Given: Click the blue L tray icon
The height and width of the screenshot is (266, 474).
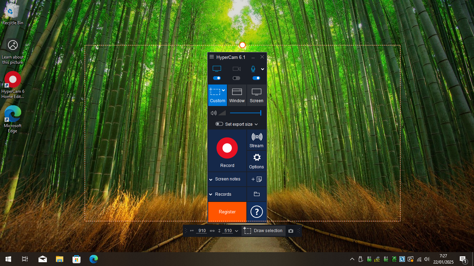Looking at the screenshot, I should point(403,259).
